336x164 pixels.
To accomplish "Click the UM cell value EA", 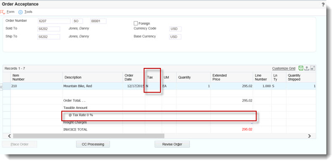I will click(x=169, y=86).
